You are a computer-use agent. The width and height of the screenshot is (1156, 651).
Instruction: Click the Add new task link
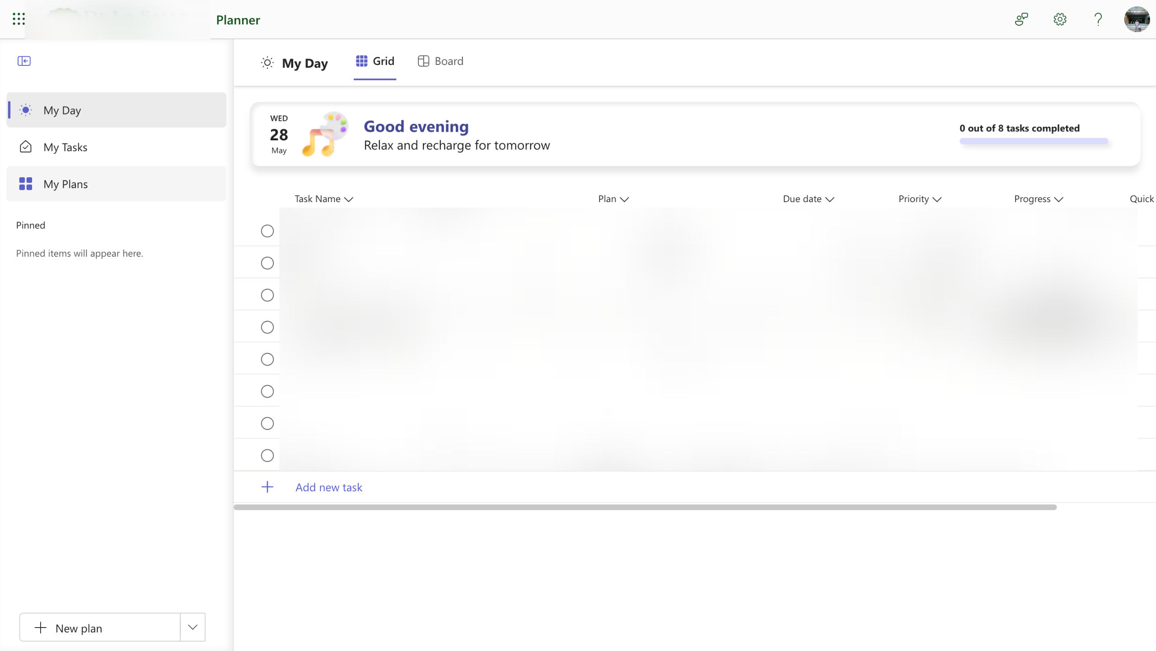pyautogui.click(x=328, y=487)
